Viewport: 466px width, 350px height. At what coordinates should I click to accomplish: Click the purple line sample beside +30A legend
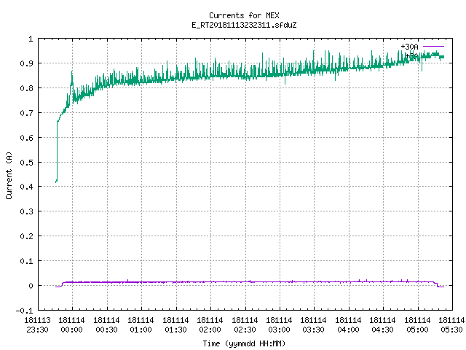click(433, 47)
